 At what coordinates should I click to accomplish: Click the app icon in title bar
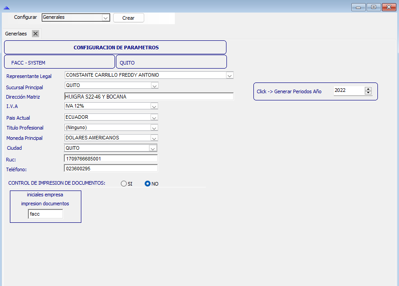(x=6, y=7)
